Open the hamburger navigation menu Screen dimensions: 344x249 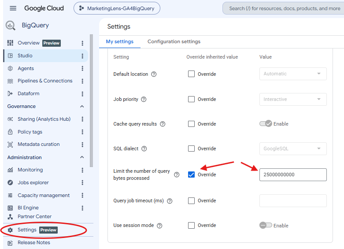click(13, 8)
